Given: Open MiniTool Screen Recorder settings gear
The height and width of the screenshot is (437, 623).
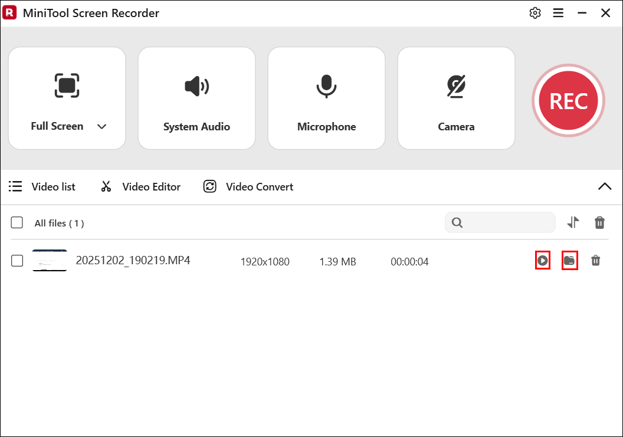Looking at the screenshot, I should (535, 12).
